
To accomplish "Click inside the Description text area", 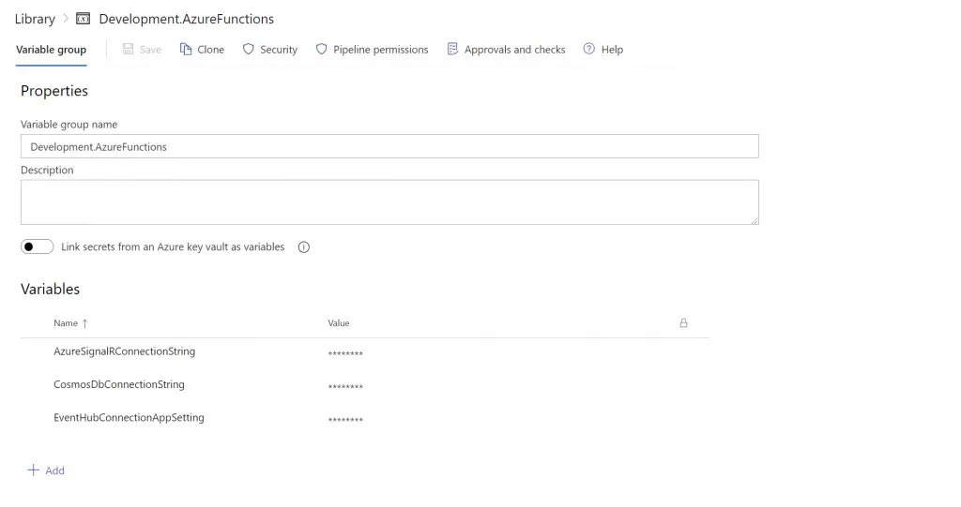I will pos(389,201).
